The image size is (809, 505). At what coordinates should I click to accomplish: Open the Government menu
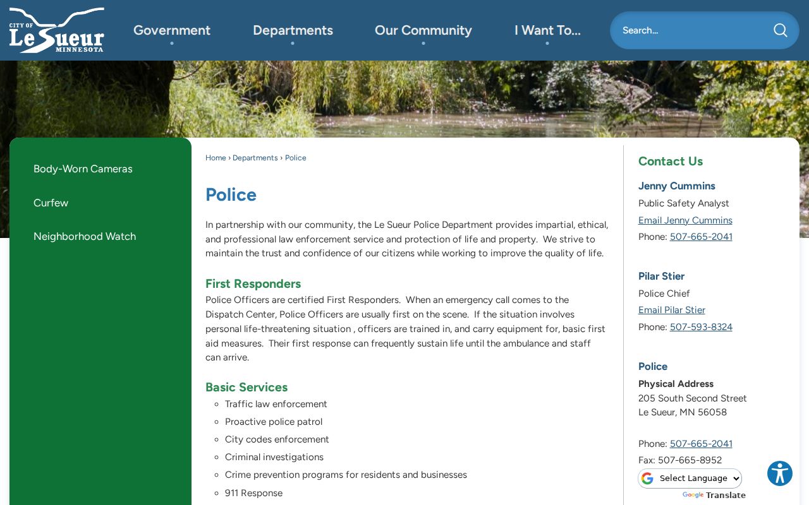point(172,30)
